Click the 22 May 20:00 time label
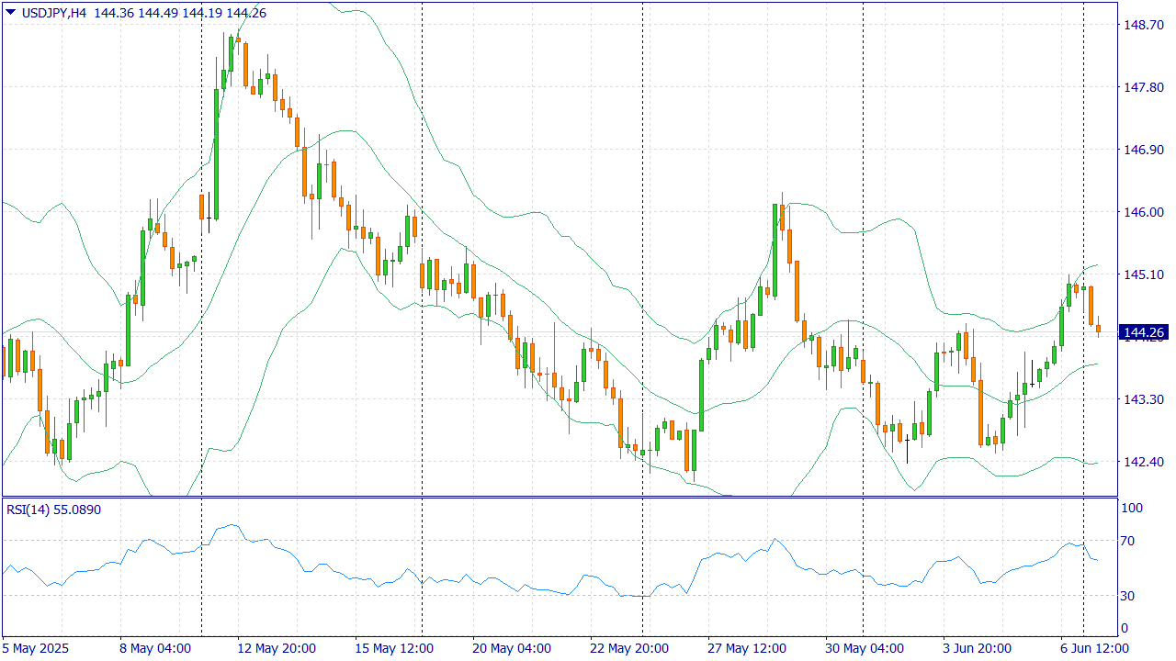1176x661 pixels. pyautogui.click(x=628, y=648)
